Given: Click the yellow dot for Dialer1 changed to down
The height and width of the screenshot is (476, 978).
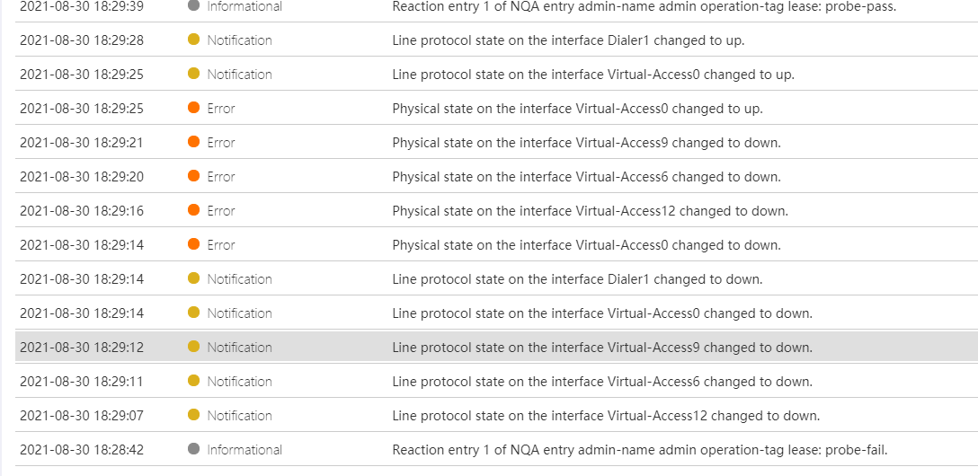Looking at the screenshot, I should (x=193, y=278).
